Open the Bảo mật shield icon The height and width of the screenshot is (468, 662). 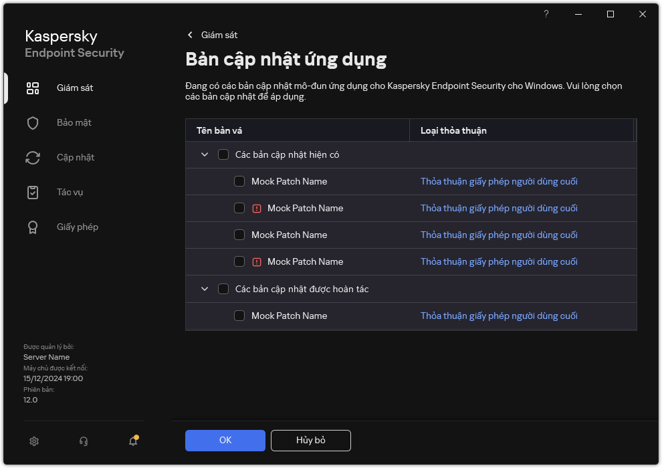[33, 123]
